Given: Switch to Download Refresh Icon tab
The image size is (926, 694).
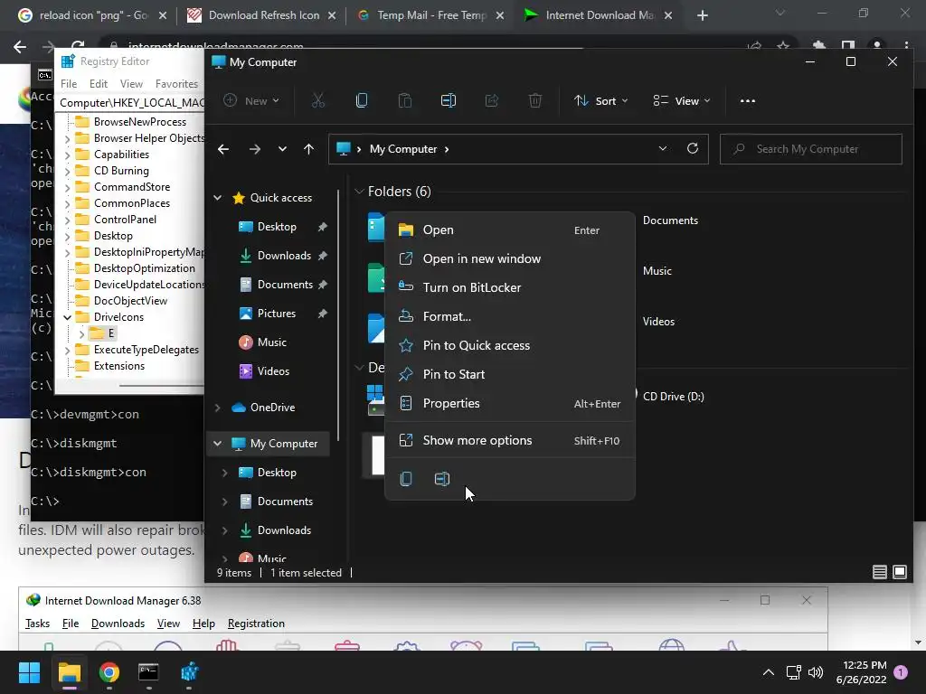Looking at the screenshot, I should (x=261, y=15).
